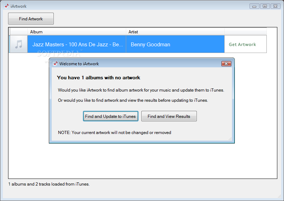Maximize the iArtwork main window

[x=265, y=6]
